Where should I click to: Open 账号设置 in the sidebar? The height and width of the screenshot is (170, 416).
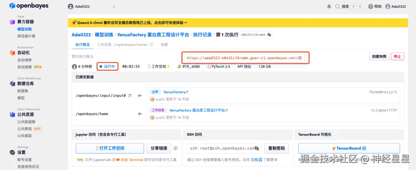25,160
